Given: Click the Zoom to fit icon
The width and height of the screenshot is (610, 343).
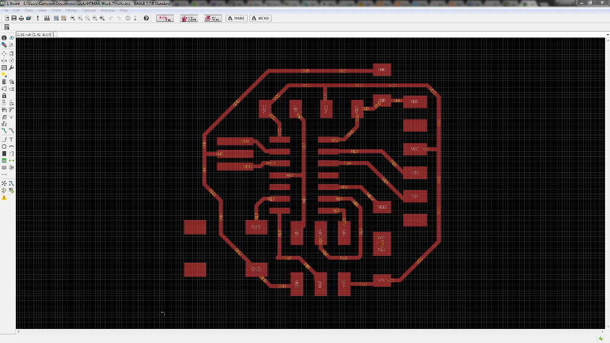Looking at the screenshot, I should pyautogui.click(x=73, y=18).
